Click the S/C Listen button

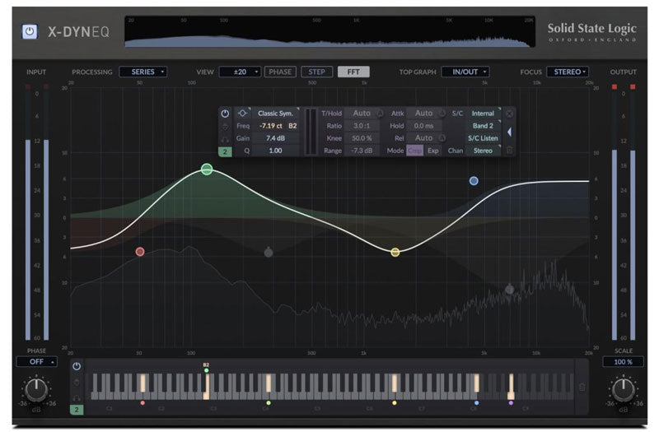click(x=483, y=138)
